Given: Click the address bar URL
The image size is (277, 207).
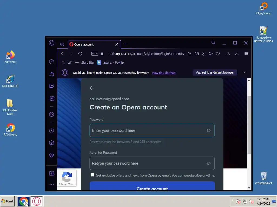Looking at the screenshot, I should click(146, 54).
